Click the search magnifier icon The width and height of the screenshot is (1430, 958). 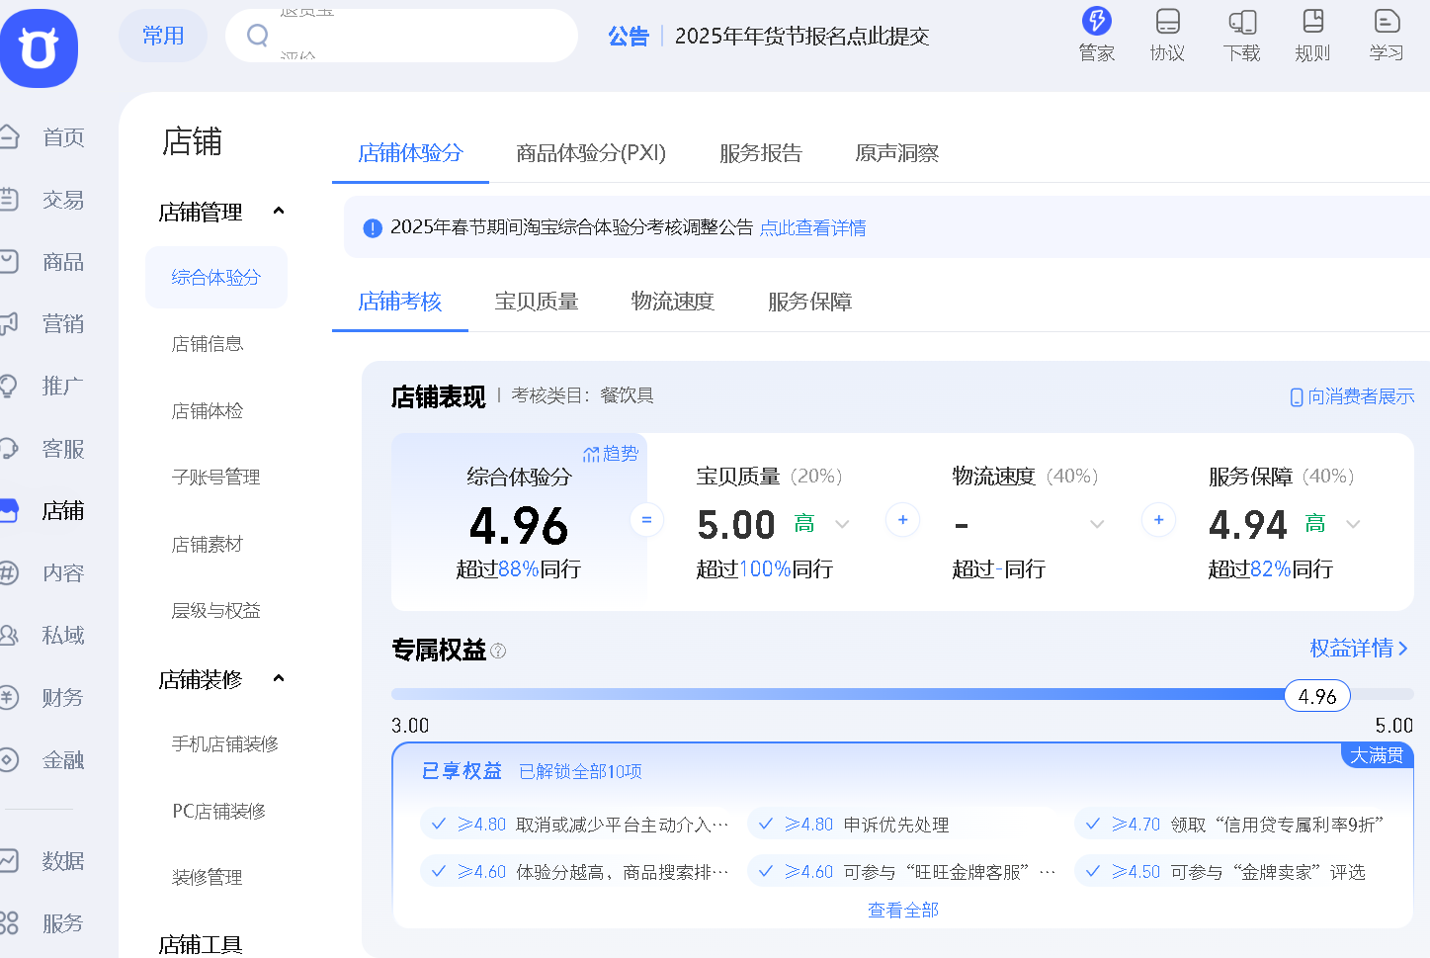[258, 36]
